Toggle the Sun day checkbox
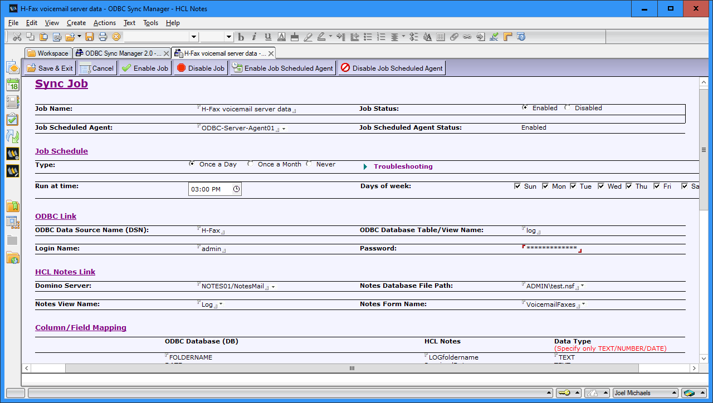Image resolution: width=713 pixels, height=403 pixels. [x=517, y=186]
